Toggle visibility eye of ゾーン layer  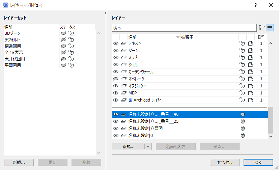(116, 51)
